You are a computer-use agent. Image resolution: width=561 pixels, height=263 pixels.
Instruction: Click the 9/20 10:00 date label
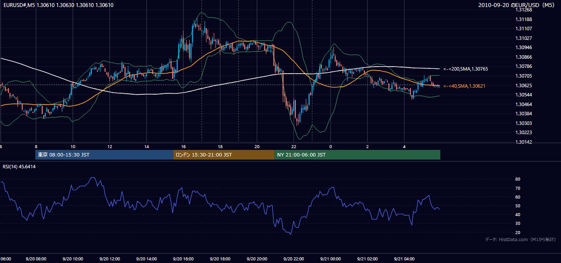tap(73, 259)
